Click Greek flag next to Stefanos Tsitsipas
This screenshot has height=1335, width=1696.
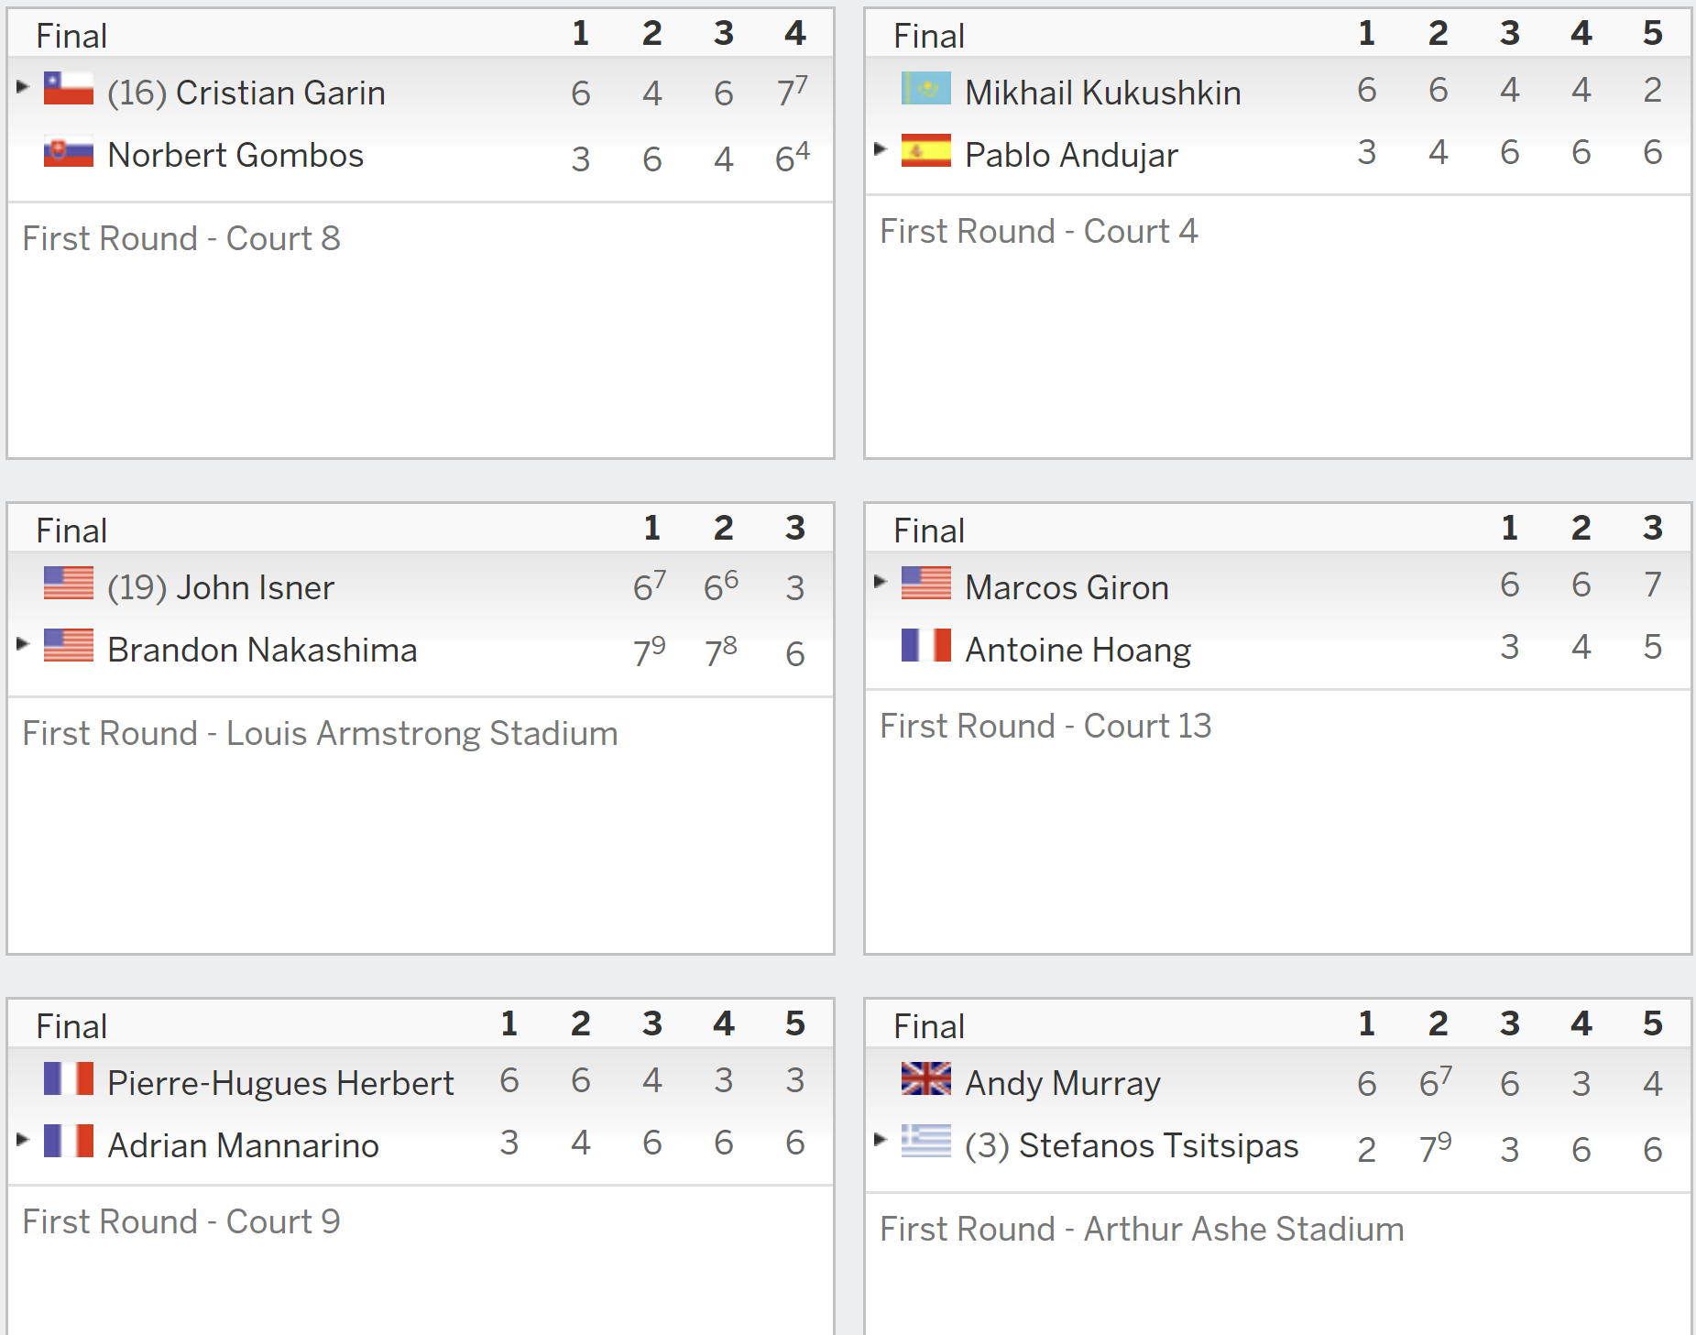[926, 1141]
